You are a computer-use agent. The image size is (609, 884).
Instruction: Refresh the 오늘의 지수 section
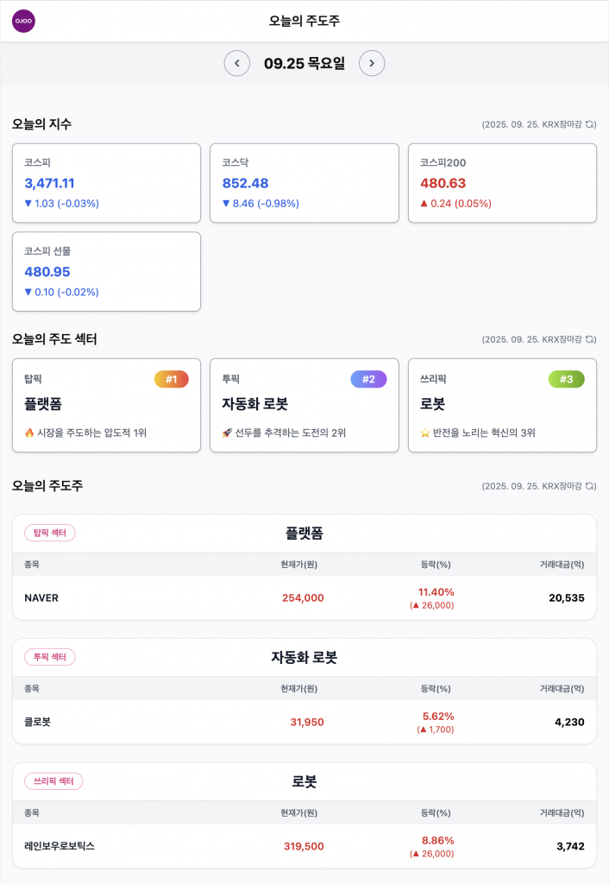point(590,124)
